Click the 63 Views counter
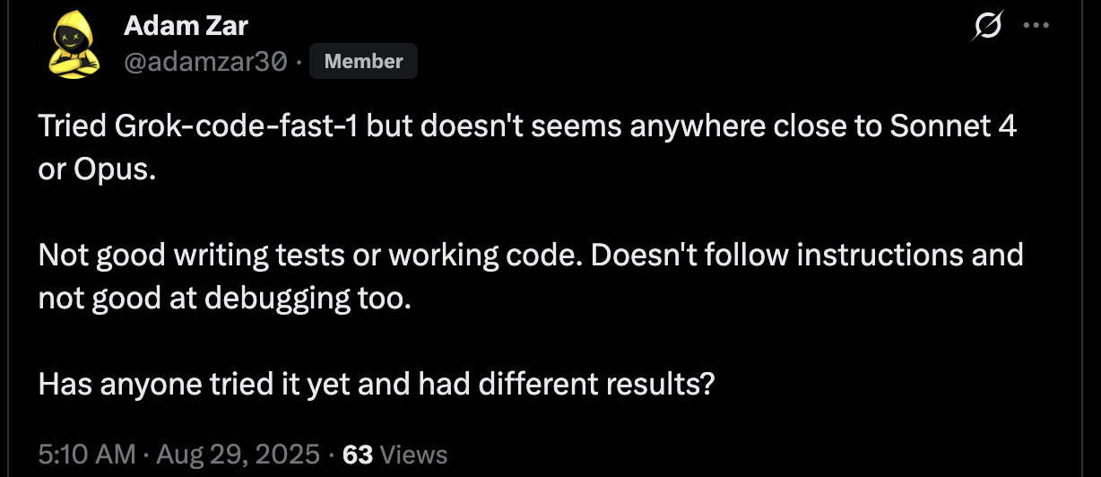 point(395,455)
